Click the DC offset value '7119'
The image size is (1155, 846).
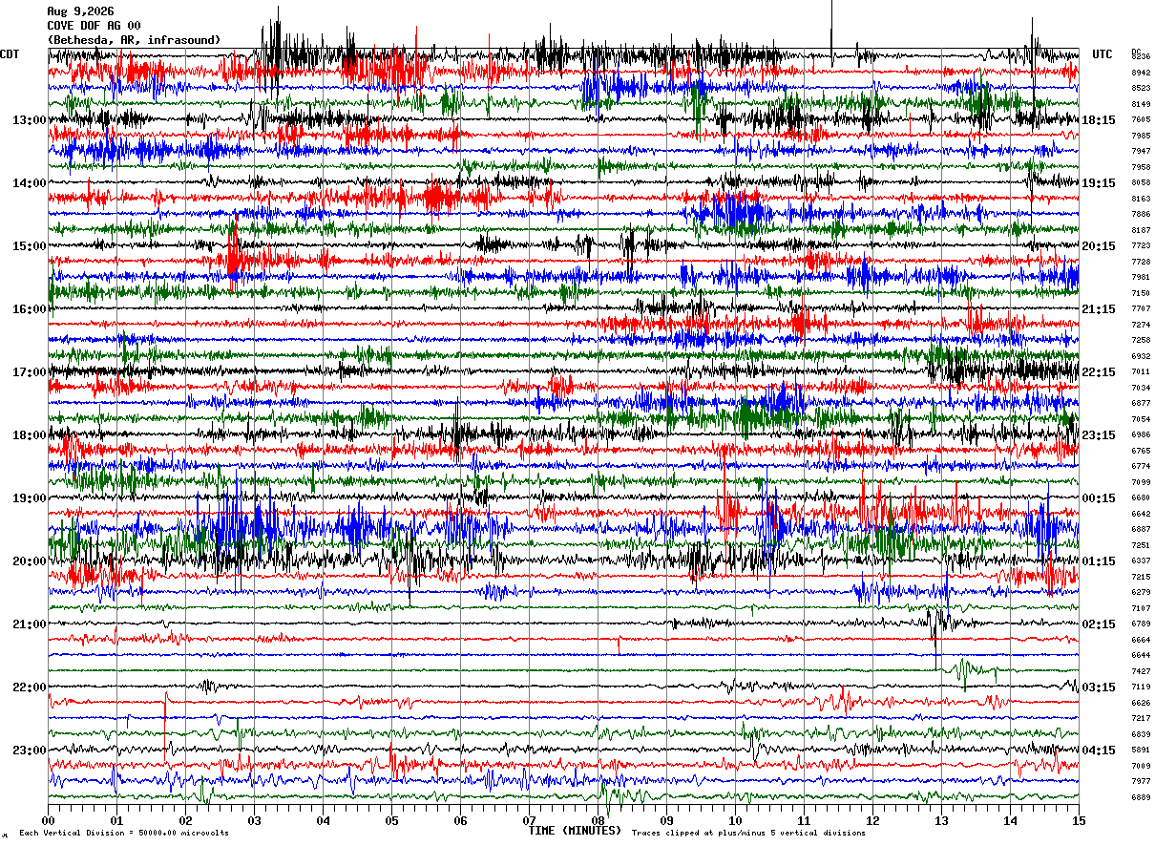[1141, 687]
